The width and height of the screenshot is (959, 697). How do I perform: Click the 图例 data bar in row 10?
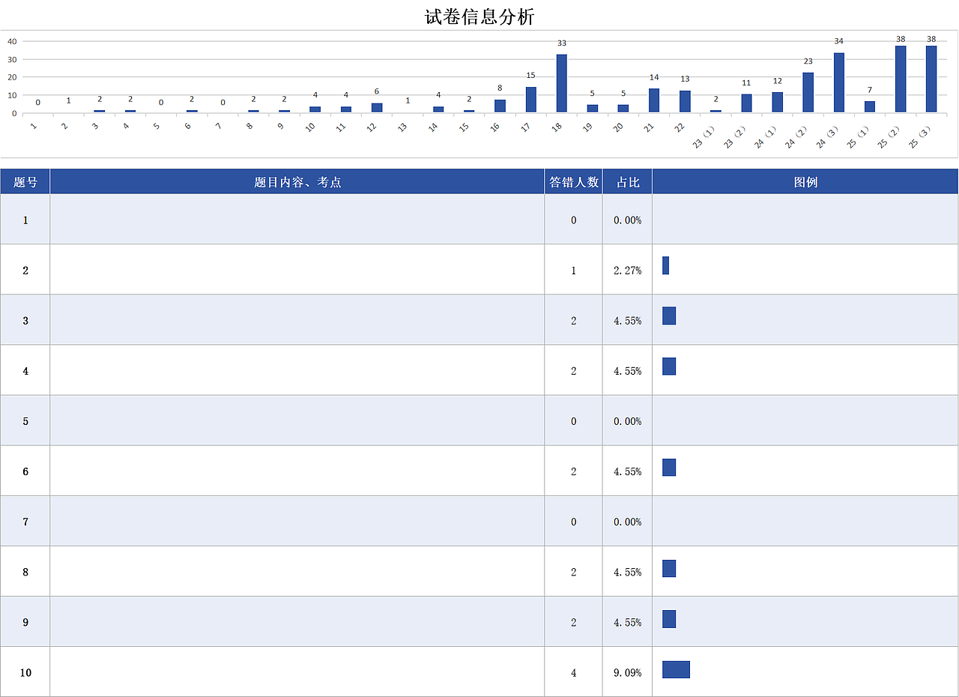(676, 669)
